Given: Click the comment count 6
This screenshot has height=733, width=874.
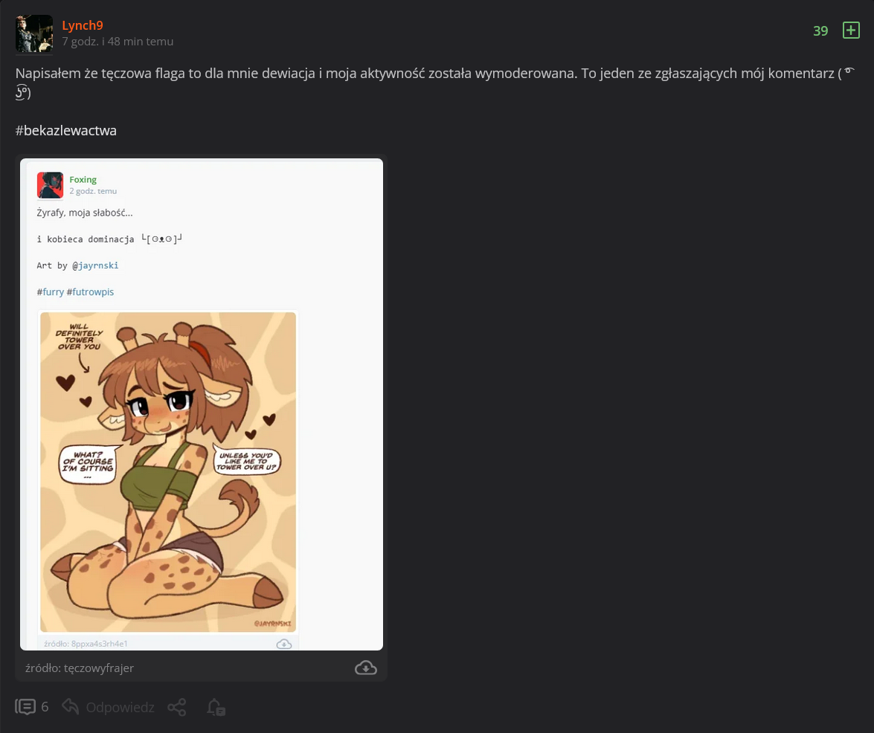Looking at the screenshot, I should 45,706.
